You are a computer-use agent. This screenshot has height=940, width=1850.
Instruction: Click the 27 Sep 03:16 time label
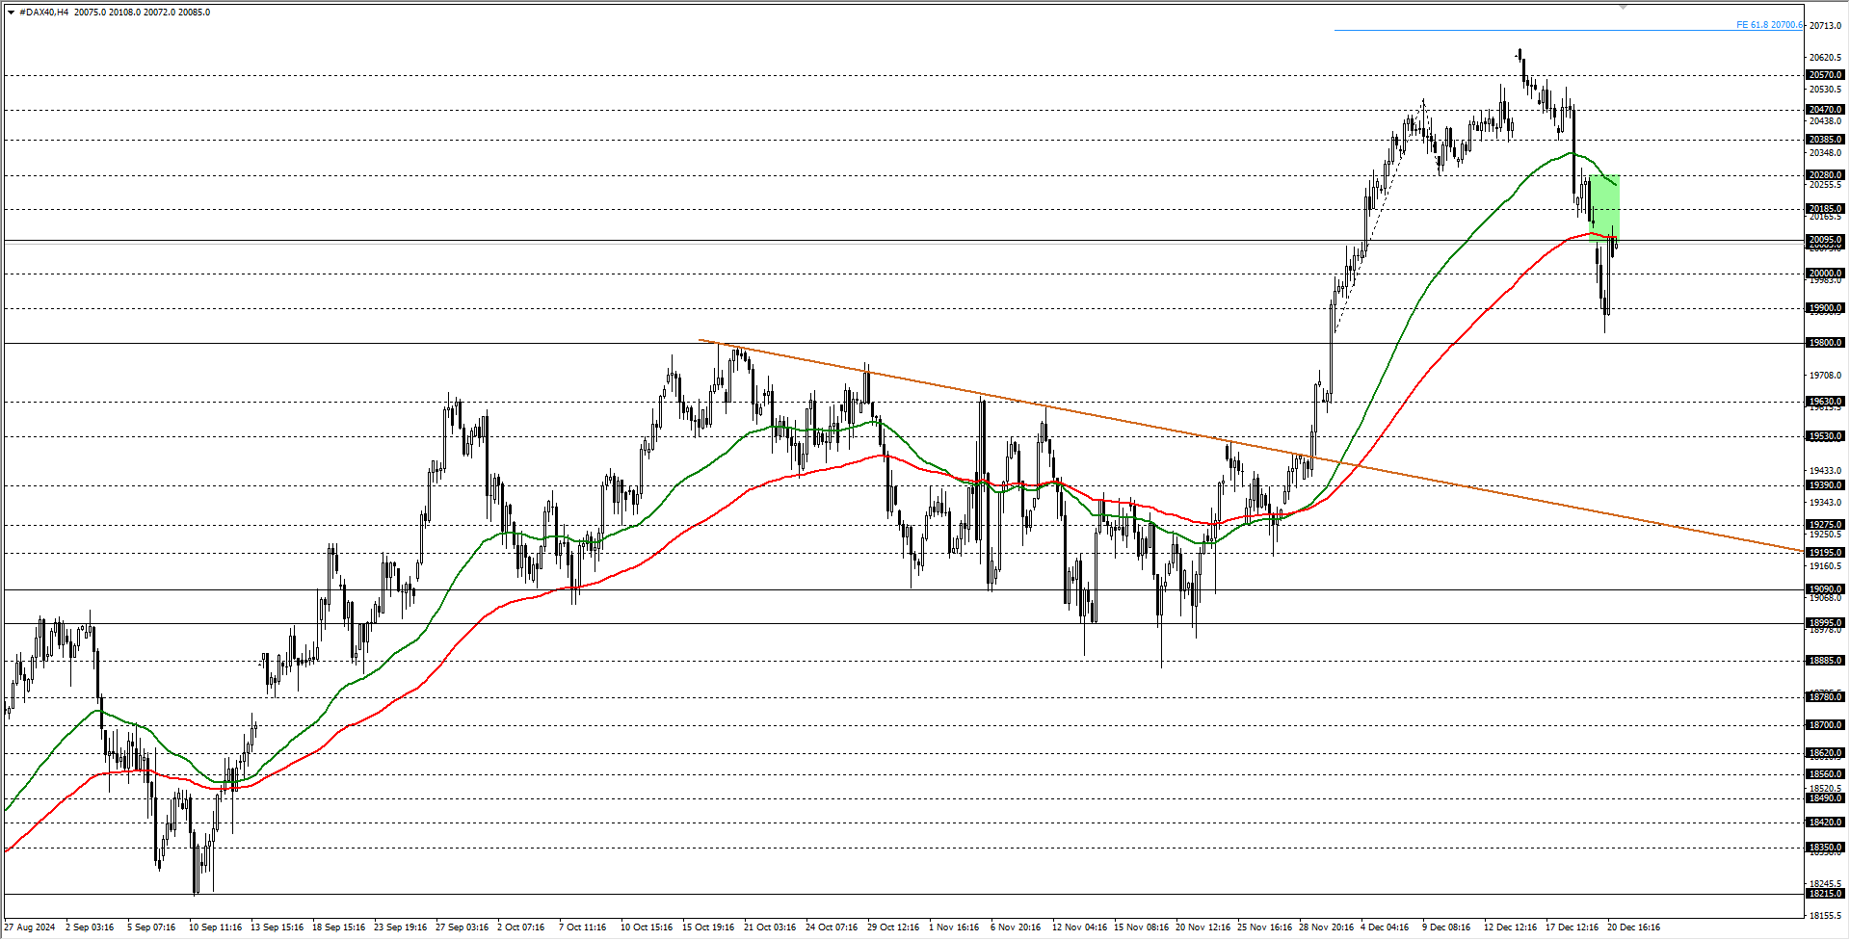[462, 927]
